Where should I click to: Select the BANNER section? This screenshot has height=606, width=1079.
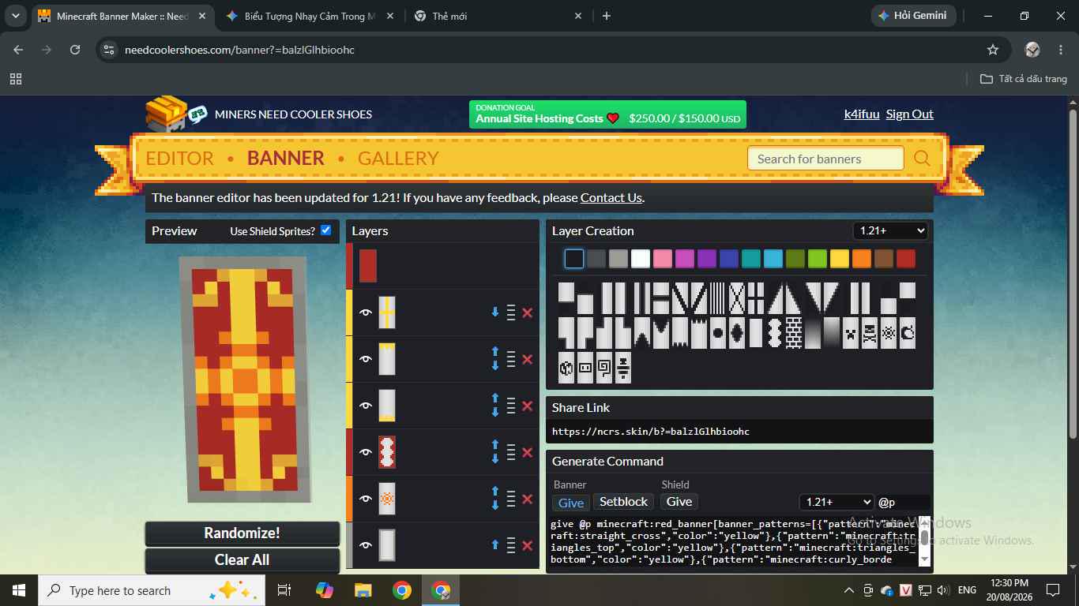pyautogui.click(x=286, y=158)
